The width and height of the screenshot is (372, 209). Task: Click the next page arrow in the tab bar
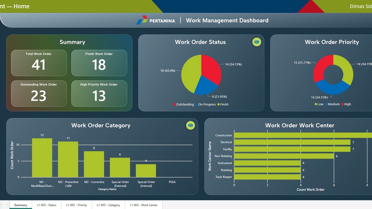tap(7, 205)
